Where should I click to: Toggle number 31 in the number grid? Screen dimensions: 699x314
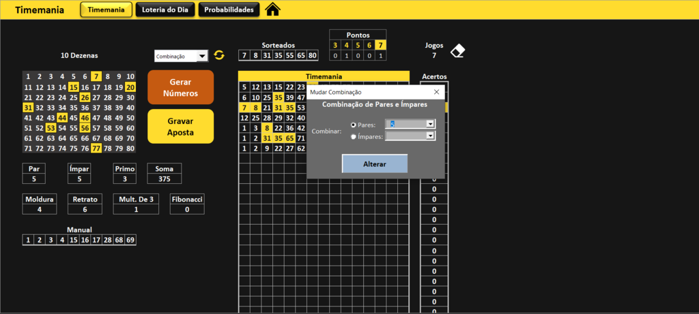(28, 108)
